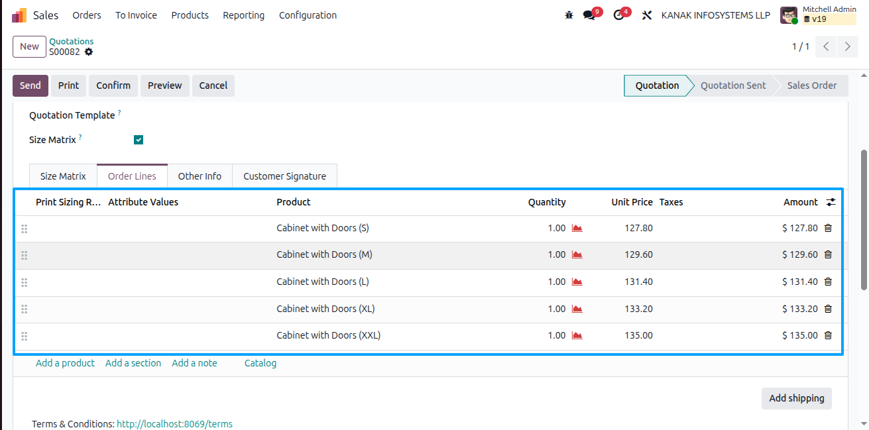This screenshot has width=869, height=430.
Task: Delete the Cabinet with Doors (XL) line
Action: [828, 309]
